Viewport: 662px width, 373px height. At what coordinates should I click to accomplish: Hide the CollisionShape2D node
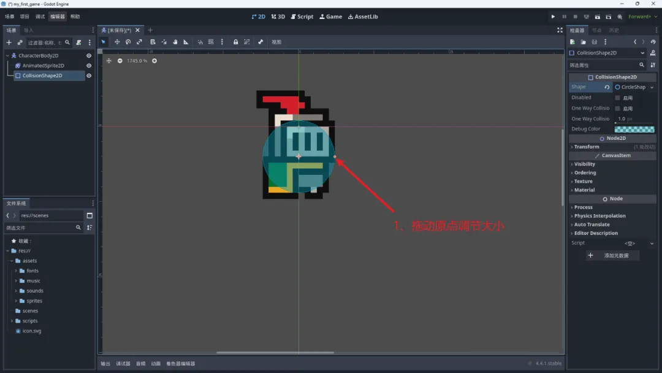pos(89,75)
